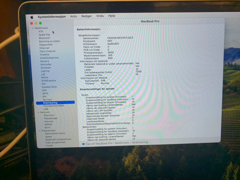Select WWAN under Nettverk

click(48, 124)
